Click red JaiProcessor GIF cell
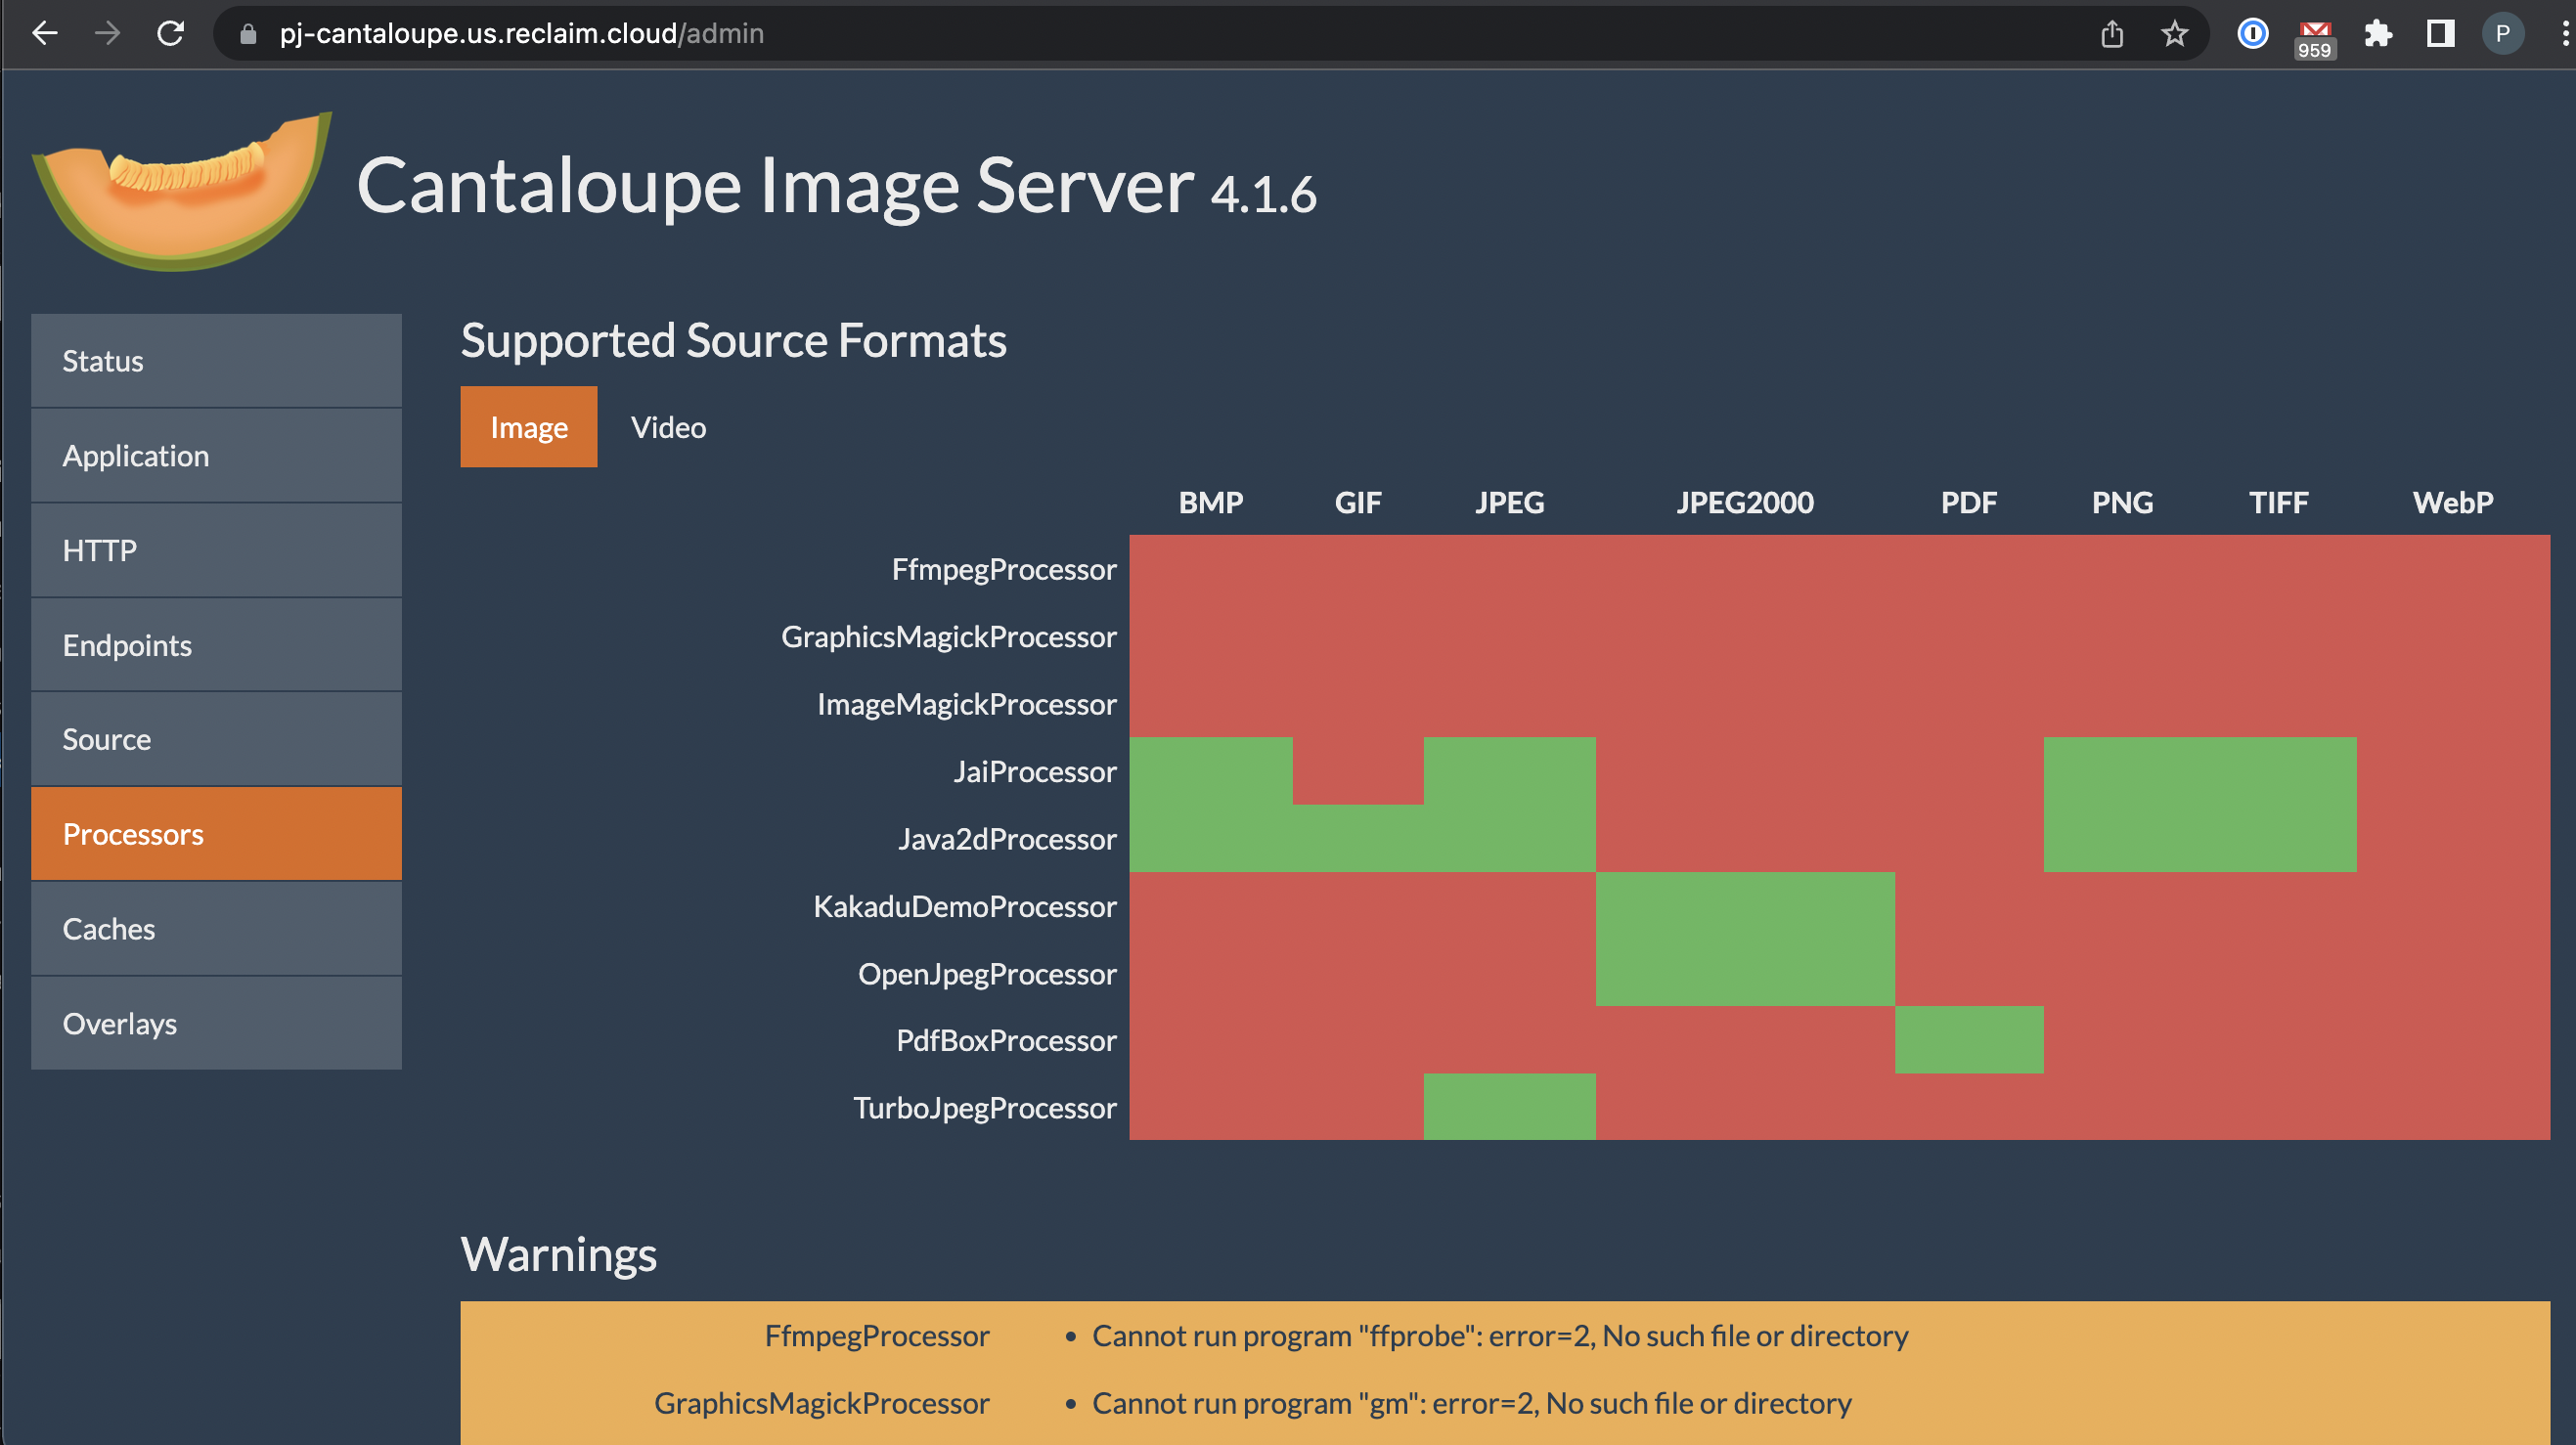 click(1357, 771)
